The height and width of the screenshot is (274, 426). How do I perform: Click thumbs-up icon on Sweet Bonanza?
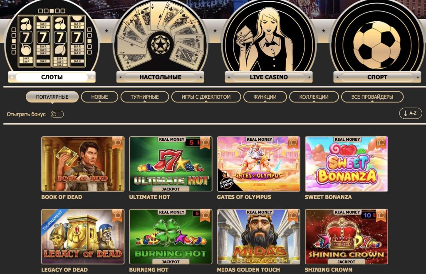(381, 142)
